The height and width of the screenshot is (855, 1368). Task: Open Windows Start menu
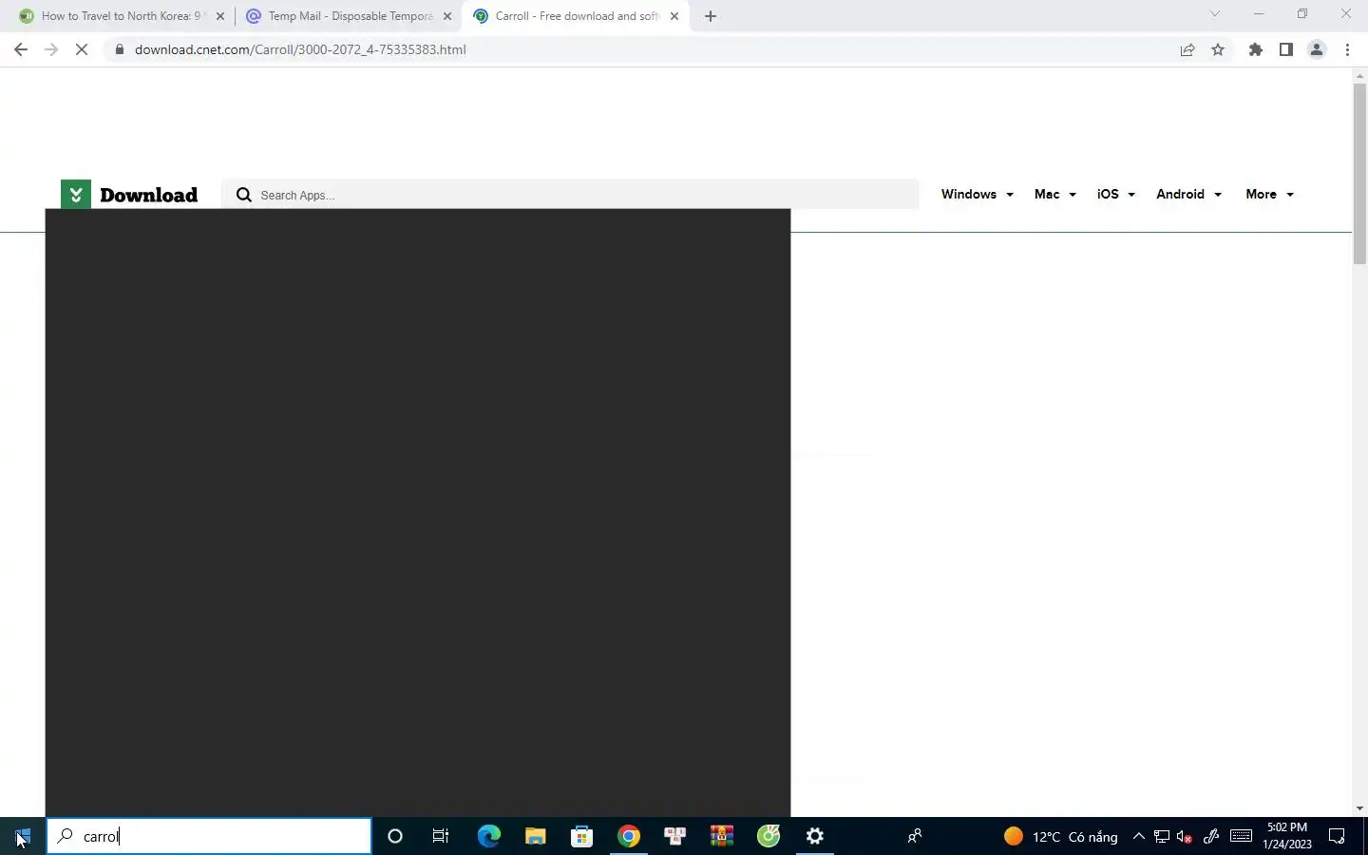23,836
